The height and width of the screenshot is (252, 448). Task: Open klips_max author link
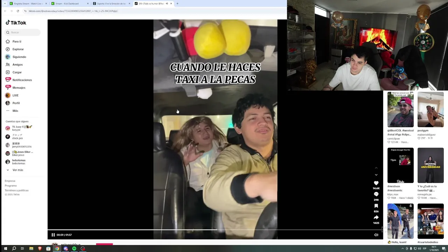[393, 194]
